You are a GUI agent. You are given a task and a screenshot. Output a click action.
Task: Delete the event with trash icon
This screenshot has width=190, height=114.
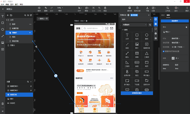pyautogui.click(x=186, y=27)
